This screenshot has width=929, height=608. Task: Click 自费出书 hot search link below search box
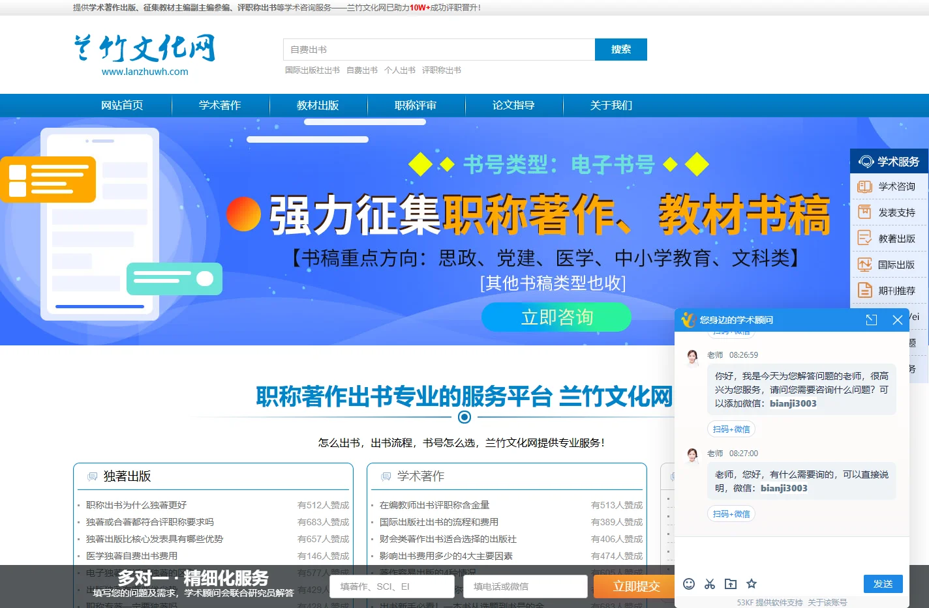click(362, 70)
